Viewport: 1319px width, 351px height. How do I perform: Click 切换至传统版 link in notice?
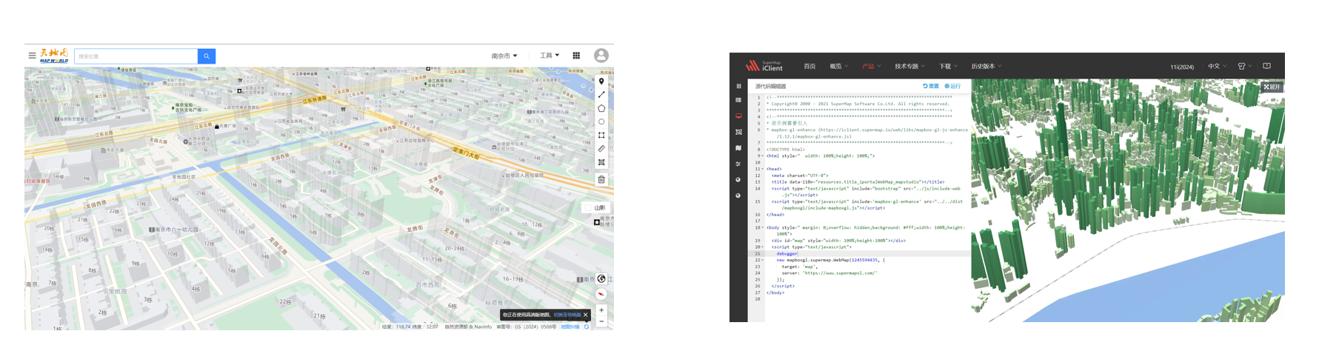pos(567,315)
